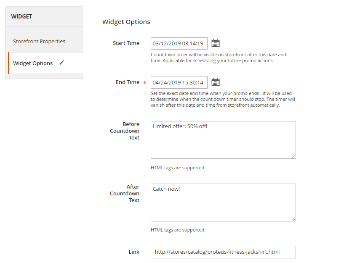Click the Widget Options section heading

126,22
